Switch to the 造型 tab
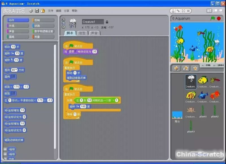Viewport: 226px width, 164px height. [82, 33]
